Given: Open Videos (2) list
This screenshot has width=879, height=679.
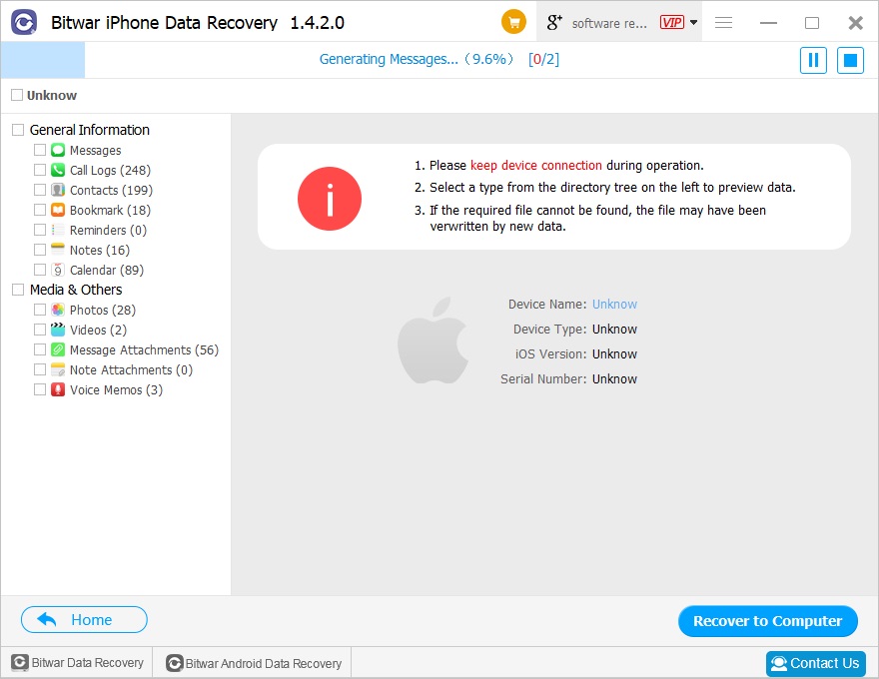Looking at the screenshot, I should click(98, 330).
